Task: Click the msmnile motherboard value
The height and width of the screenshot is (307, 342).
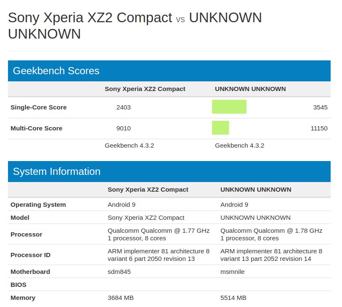Action: click(x=232, y=272)
